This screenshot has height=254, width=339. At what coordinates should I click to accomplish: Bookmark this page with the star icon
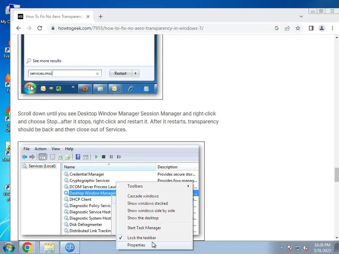pyautogui.click(x=298, y=28)
